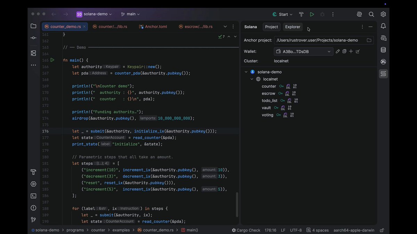
Task: Click Cargo Check in the status bar
Action: pyautogui.click(x=246, y=230)
